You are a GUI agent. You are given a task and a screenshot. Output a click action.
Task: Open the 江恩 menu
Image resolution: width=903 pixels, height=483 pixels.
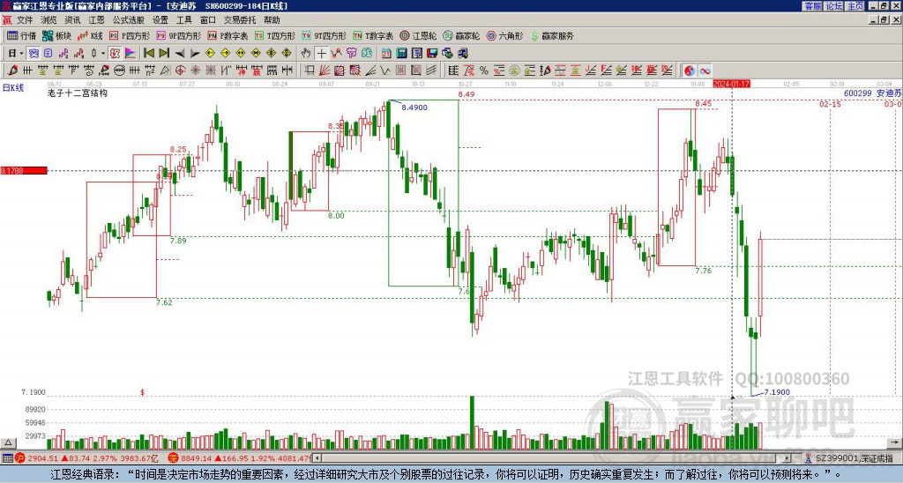coord(97,20)
